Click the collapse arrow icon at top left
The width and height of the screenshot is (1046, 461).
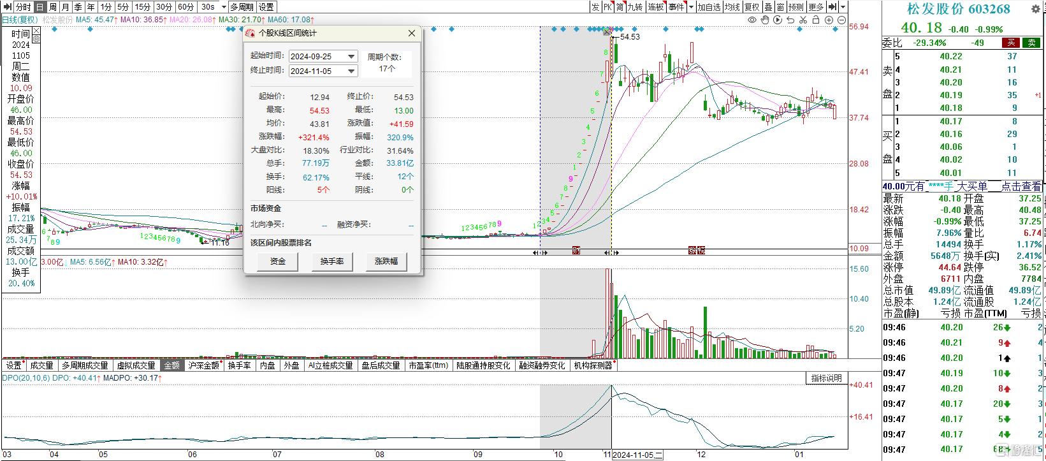(x=7, y=7)
